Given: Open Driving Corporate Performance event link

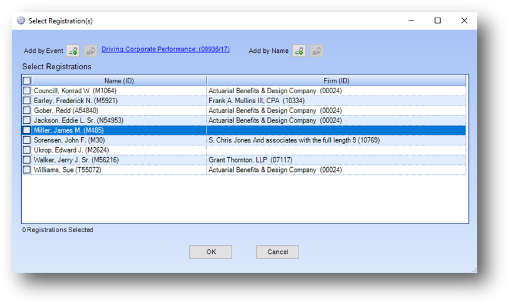Looking at the screenshot, I should (166, 49).
